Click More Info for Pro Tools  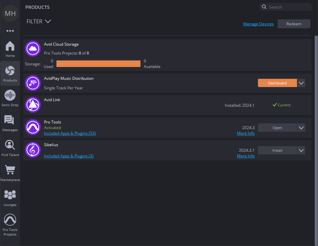245,133
